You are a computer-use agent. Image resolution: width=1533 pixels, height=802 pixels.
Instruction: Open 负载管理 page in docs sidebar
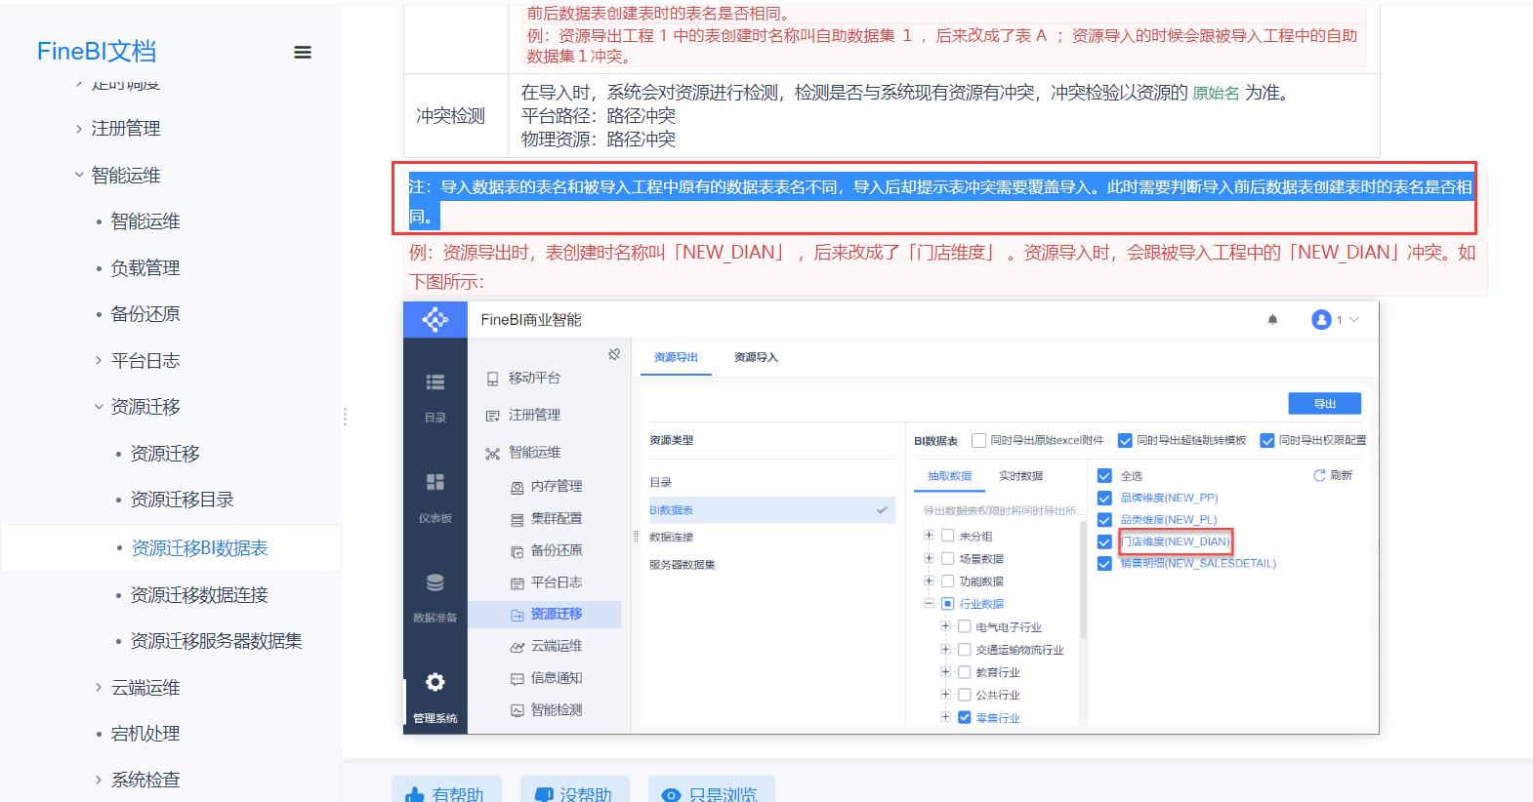[x=145, y=268]
